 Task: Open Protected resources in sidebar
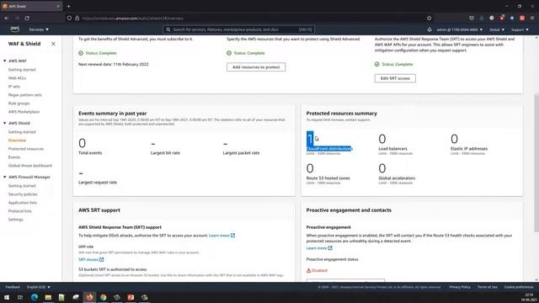click(26, 149)
